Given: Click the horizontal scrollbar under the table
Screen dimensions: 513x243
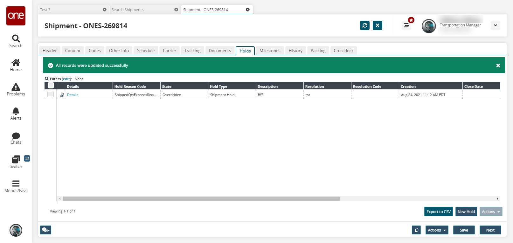Looking at the screenshot, I should (x=201, y=198).
